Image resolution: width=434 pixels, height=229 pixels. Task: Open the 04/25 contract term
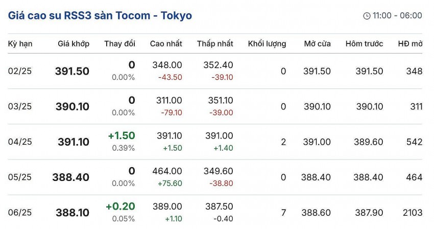20,142
